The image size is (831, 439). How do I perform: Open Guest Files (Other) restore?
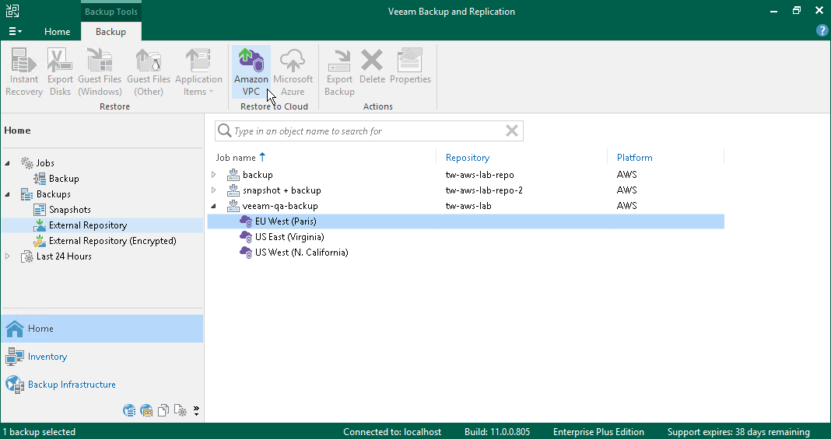click(x=149, y=72)
